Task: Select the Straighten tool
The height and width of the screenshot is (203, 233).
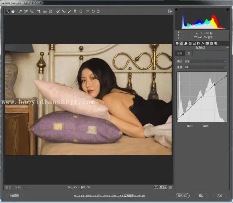Action: 45,12
